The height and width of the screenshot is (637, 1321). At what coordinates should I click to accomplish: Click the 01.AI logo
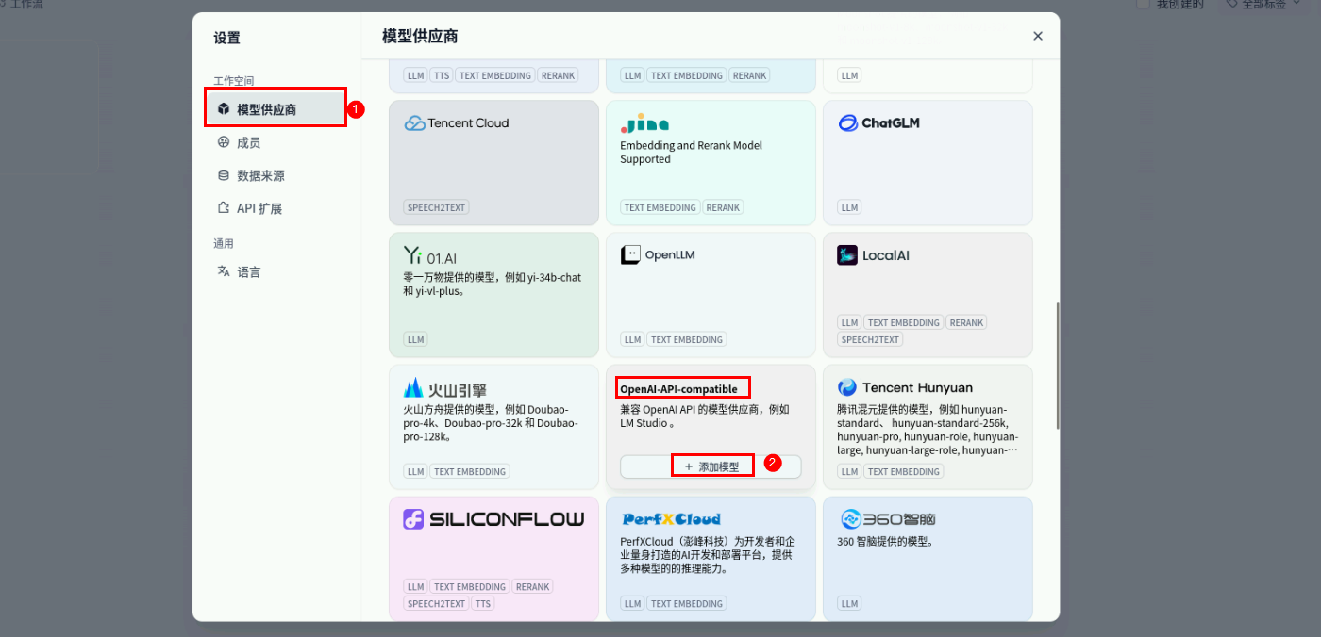pyautogui.click(x=430, y=255)
